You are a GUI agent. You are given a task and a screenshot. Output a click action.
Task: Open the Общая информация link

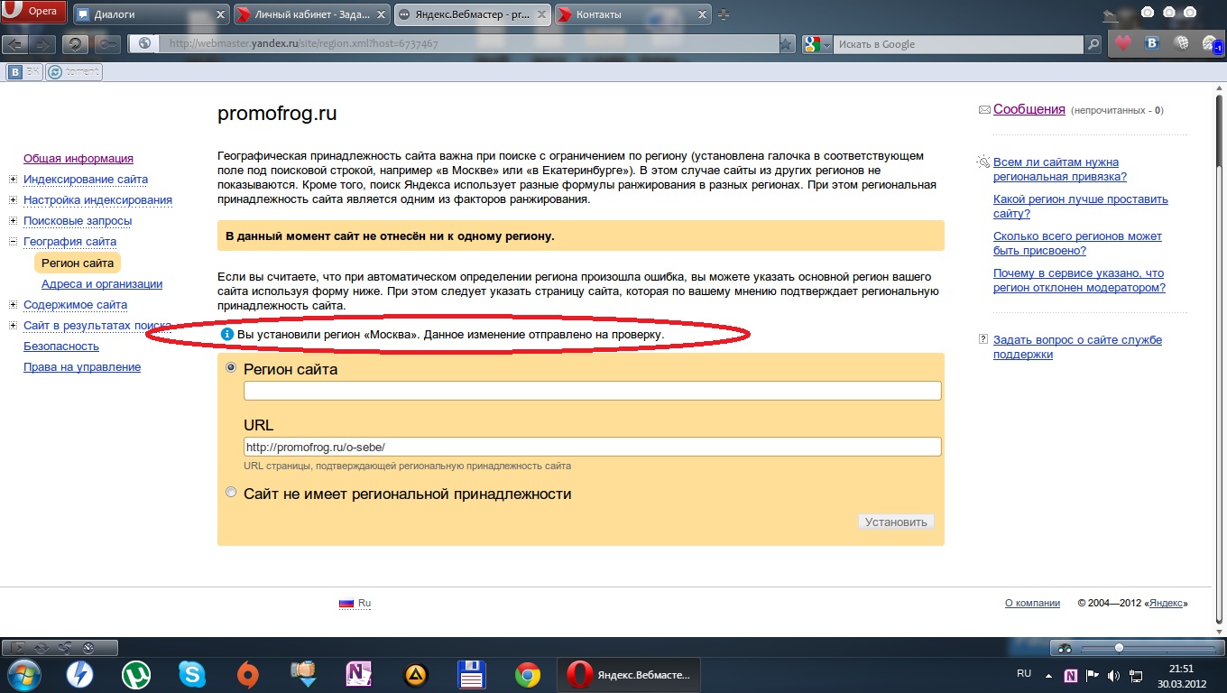(78, 159)
